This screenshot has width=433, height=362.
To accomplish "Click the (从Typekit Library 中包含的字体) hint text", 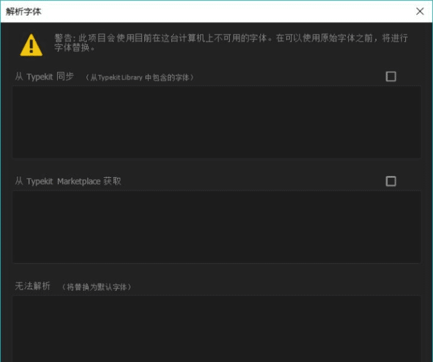I will 140,77.
